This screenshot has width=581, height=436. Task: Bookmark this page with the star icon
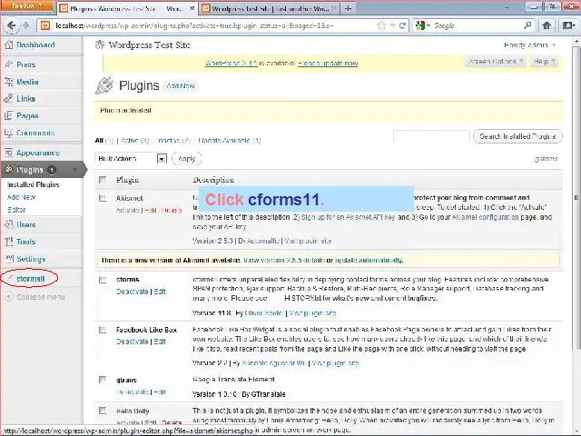point(381,25)
